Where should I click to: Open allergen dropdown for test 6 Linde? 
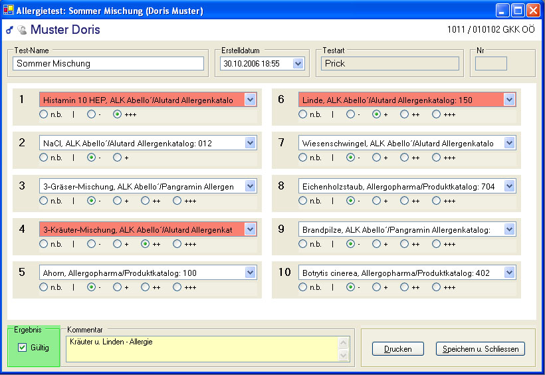510,100
